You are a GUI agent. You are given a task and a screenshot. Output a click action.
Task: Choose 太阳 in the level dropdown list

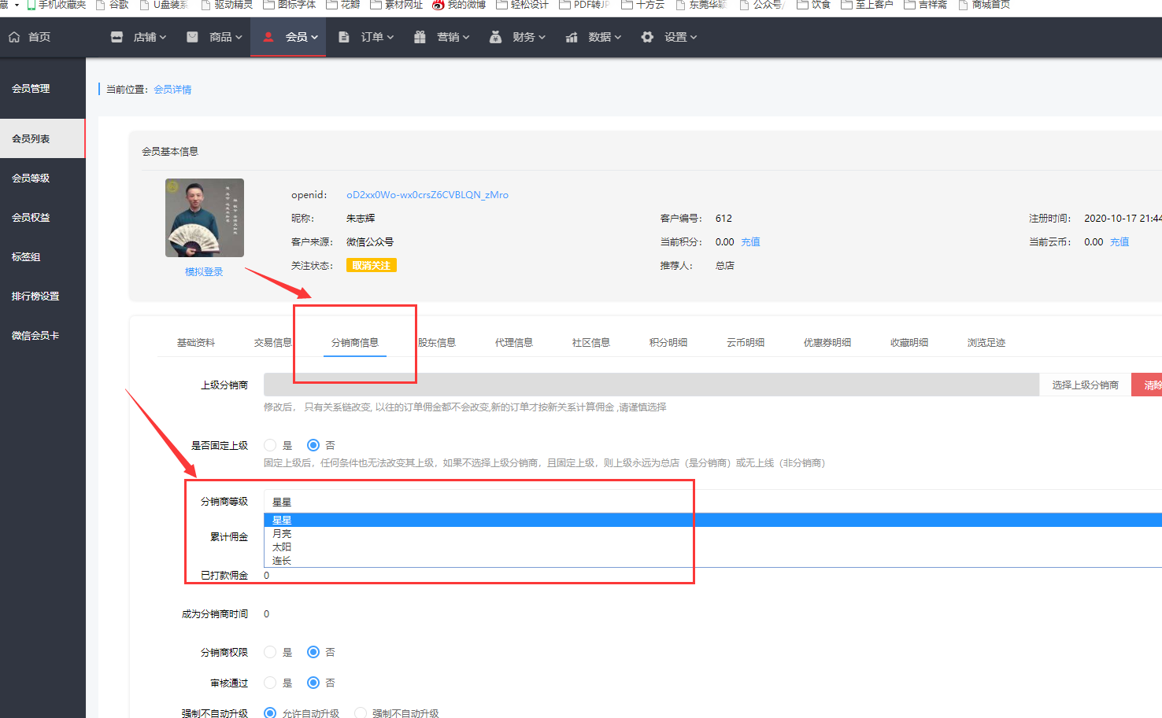click(712, 547)
